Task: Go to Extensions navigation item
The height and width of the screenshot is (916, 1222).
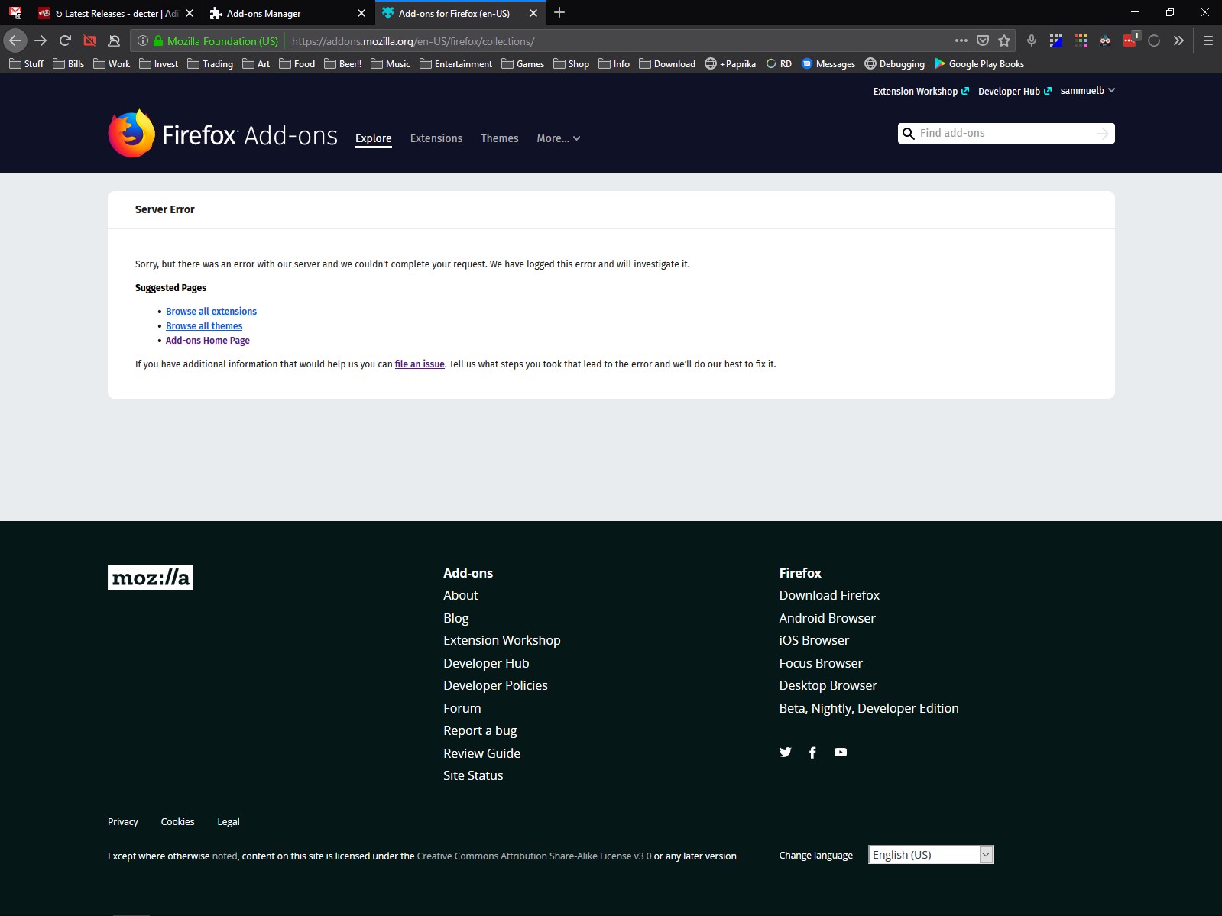Action: [x=436, y=138]
